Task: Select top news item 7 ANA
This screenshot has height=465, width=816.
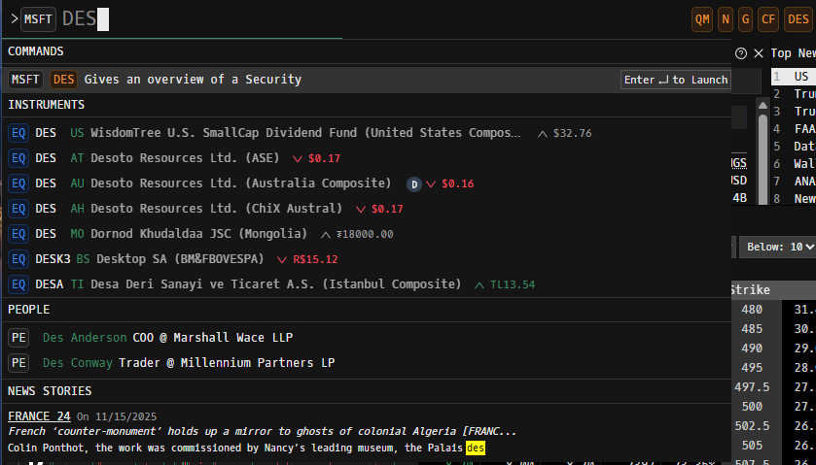Action: click(793, 182)
